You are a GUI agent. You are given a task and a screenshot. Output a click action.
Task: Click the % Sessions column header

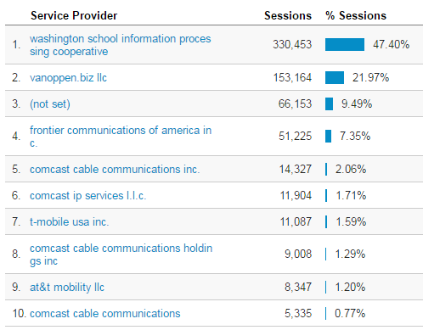coord(356,15)
